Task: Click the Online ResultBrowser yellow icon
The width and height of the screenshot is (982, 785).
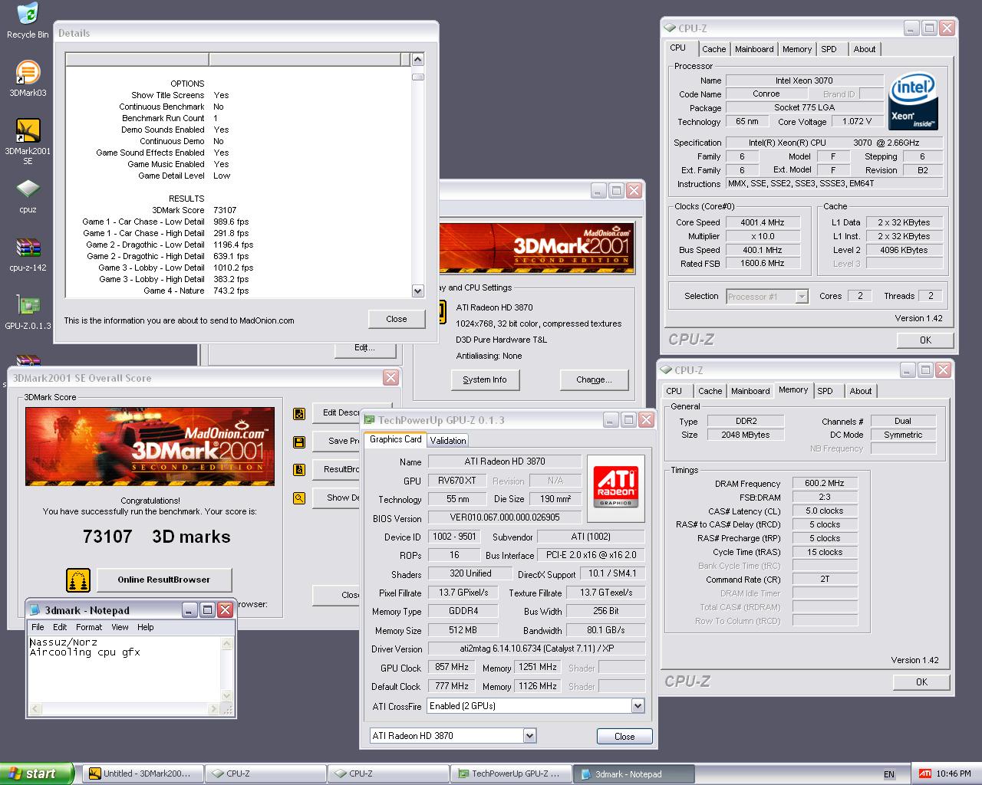Action: (x=77, y=580)
